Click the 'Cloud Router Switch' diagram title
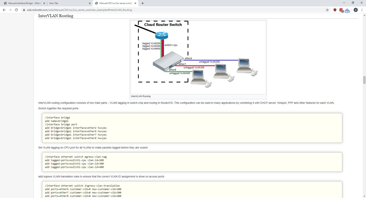 click(163, 25)
